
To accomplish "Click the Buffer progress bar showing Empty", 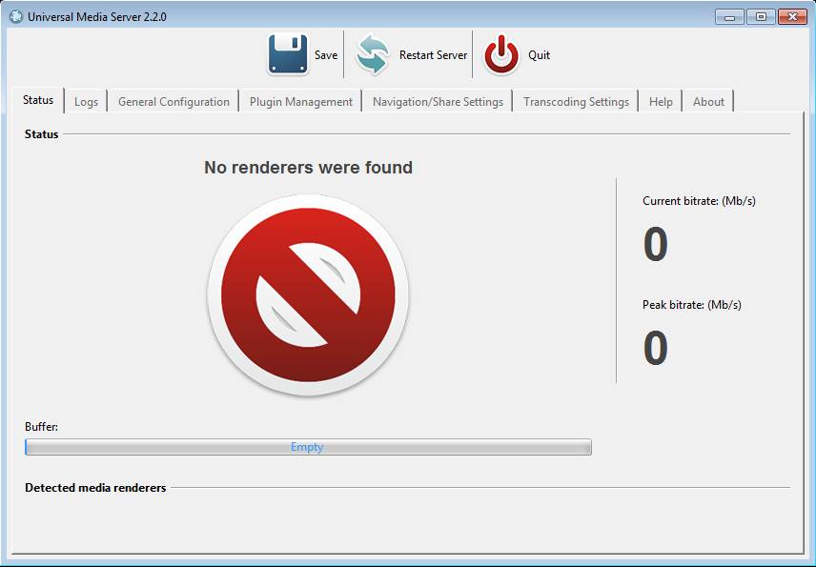I will pyautogui.click(x=308, y=447).
